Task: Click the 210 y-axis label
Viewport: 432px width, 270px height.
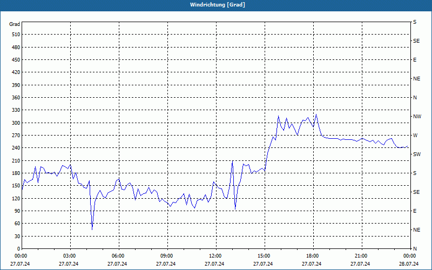Action: pyautogui.click(x=16, y=160)
